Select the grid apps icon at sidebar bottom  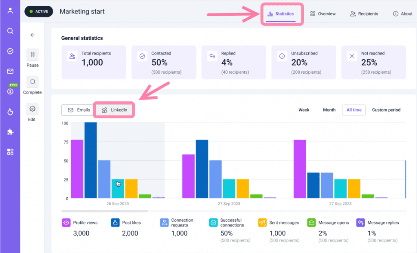coord(10,151)
